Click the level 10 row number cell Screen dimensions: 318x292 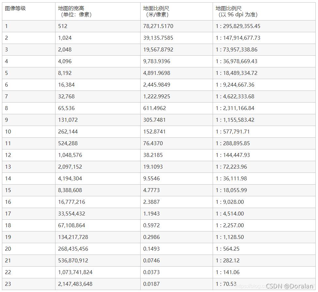point(8,132)
